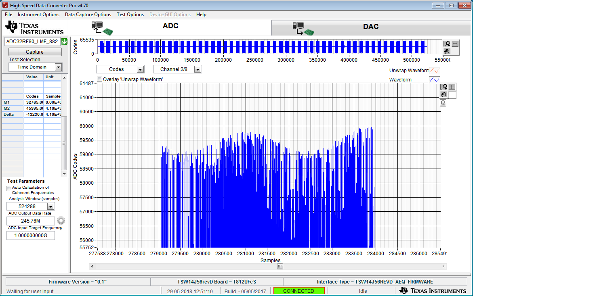Click the left arrow of the waveform scrollbar
Image resolution: width=601 pixels, height=296 pixels.
pos(91,267)
